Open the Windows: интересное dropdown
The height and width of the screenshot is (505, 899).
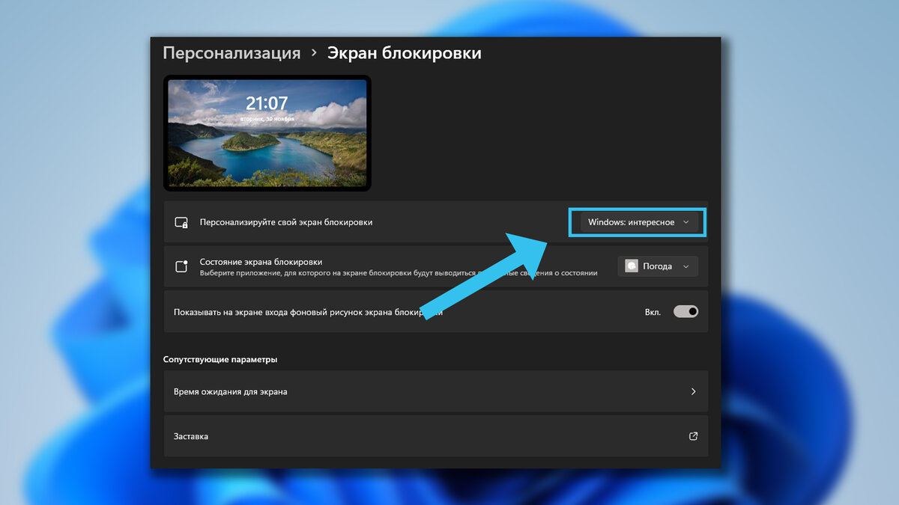click(639, 222)
